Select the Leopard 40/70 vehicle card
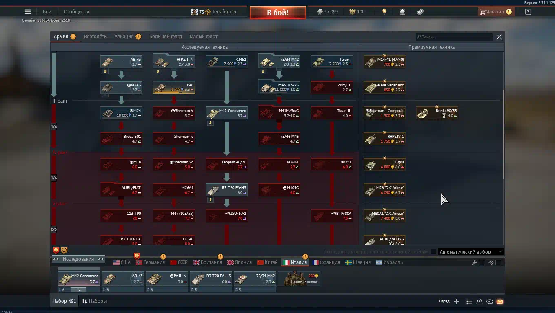This screenshot has width=555, height=313. (226, 164)
